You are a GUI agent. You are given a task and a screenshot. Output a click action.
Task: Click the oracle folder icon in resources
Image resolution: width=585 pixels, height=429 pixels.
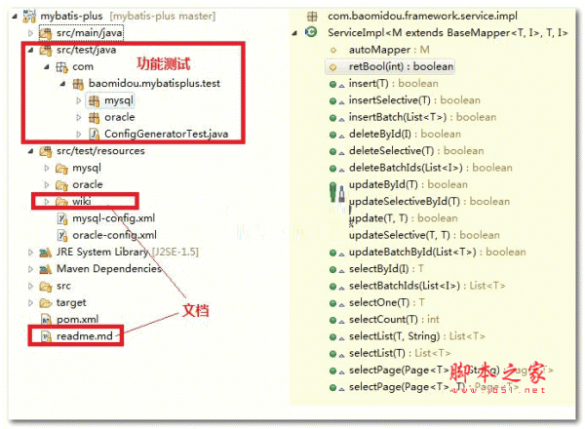click(61, 185)
